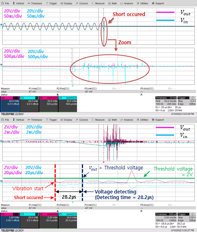Open the Trigger box showing 2.00 V Edge
197x232 pixels.
[x=187, y=218]
